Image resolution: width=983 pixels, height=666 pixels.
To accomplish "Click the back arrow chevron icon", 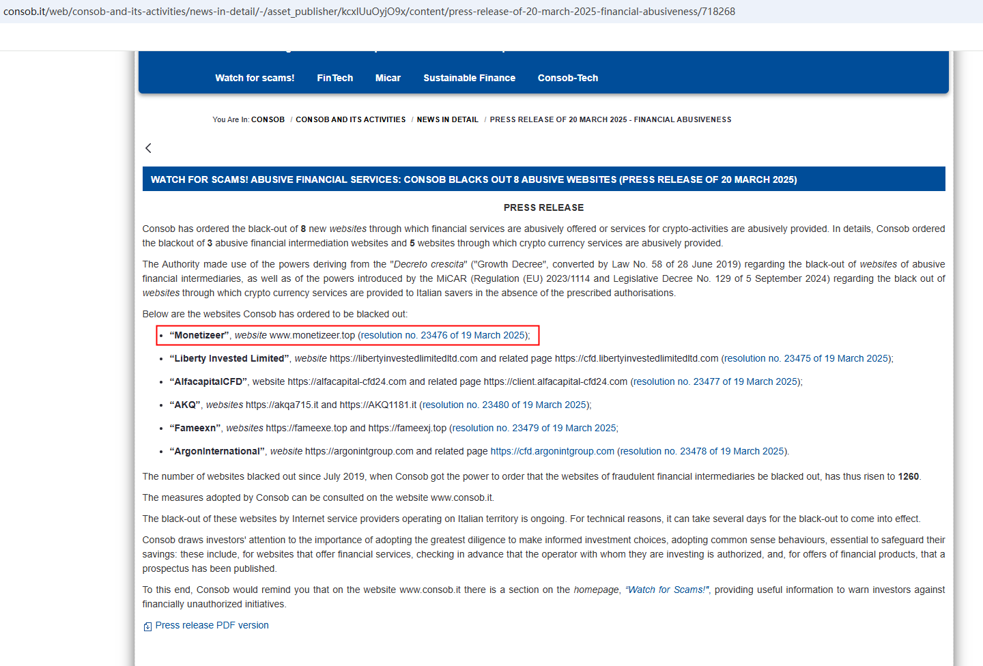I will click(x=148, y=148).
